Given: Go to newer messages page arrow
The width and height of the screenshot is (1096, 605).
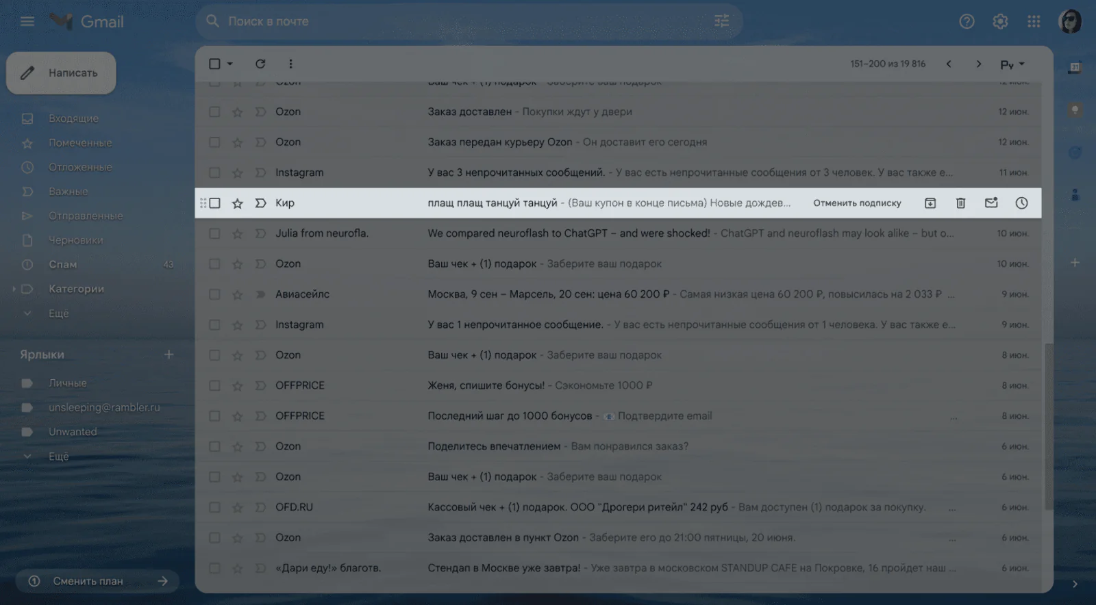Looking at the screenshot, I should [x=949, y=64].
